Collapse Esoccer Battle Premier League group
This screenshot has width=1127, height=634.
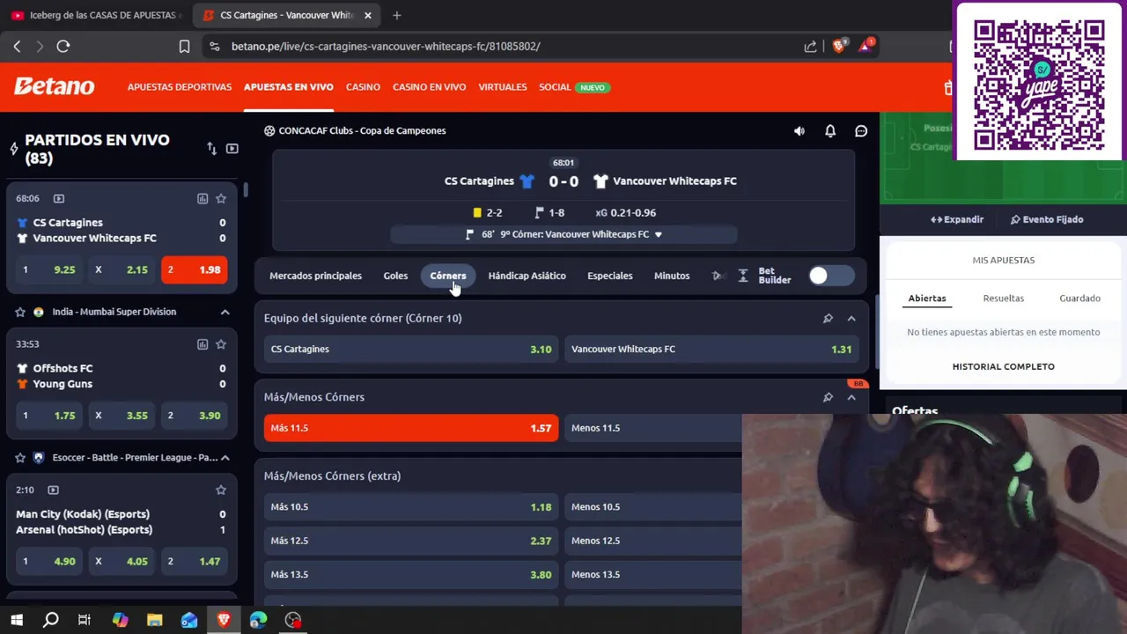225,458
